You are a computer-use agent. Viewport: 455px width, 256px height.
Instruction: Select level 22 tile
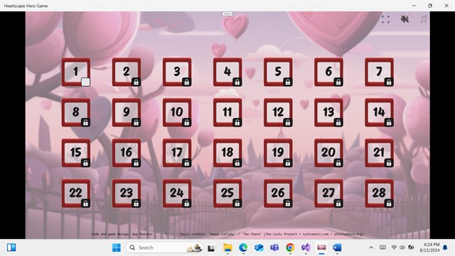point(76,193)
